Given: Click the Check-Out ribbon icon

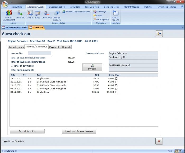Looking at the screenshot, I should [x=47, y=14].
